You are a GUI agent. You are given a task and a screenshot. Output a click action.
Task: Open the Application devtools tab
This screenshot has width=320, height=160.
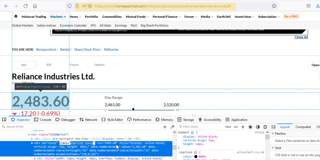click(236, 120)
